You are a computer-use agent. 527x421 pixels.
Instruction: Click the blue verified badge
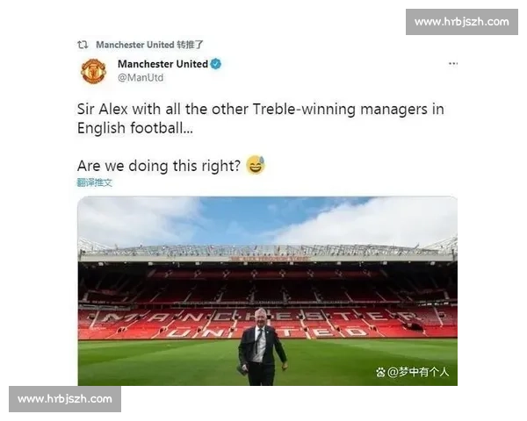tap(216, 64)
